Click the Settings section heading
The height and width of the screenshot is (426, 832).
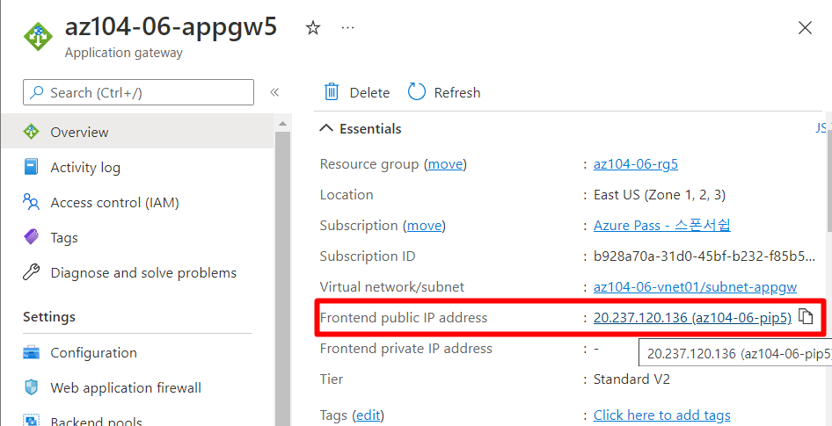[x=49, y=317]
